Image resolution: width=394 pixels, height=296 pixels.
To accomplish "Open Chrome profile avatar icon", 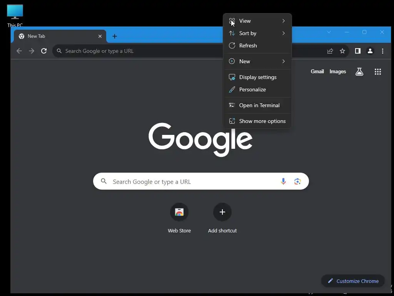I will [x=370, y=51].
